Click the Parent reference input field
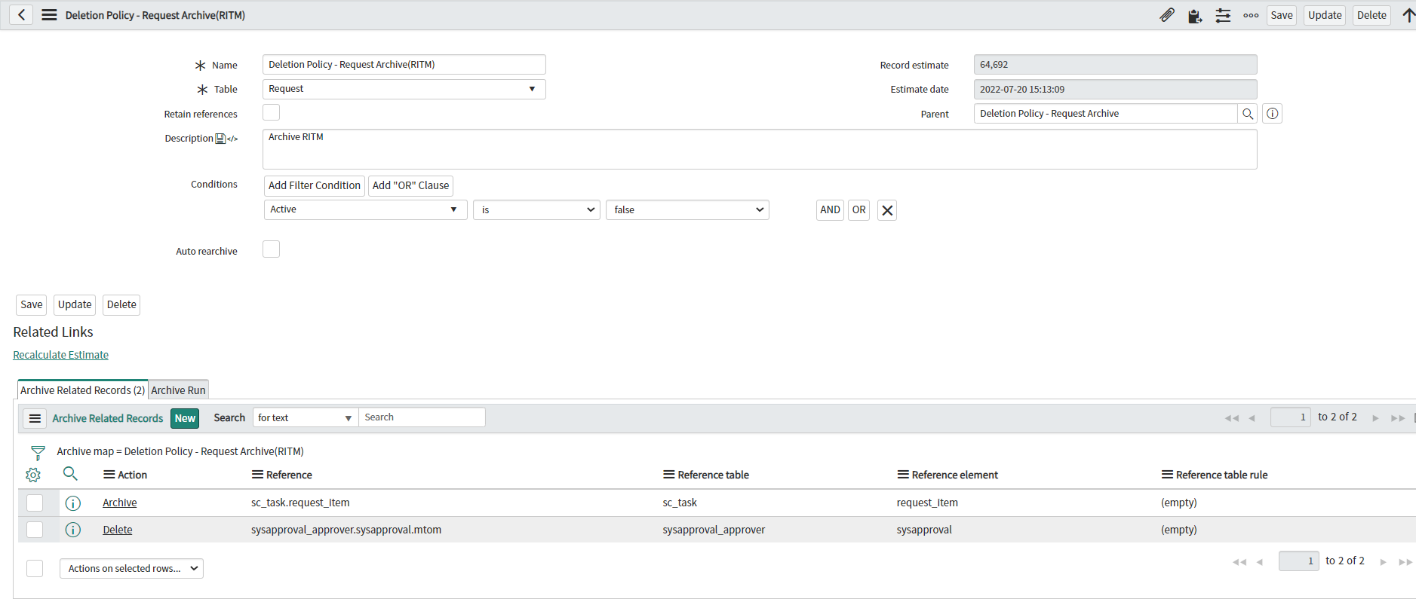The image size is (1416, 602). [x=1105, y=114]
